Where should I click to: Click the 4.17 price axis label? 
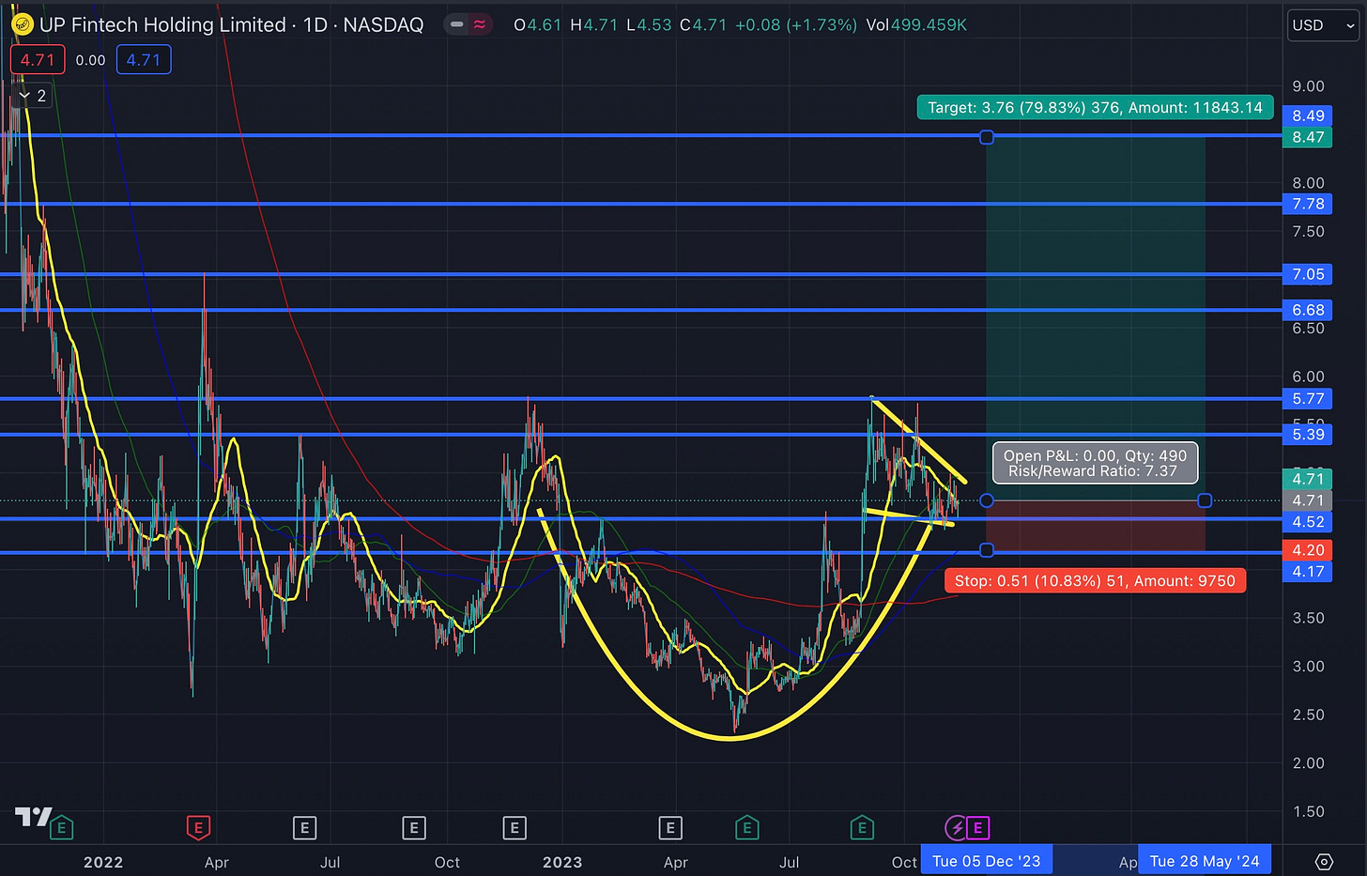click(x=1308, y=571)
